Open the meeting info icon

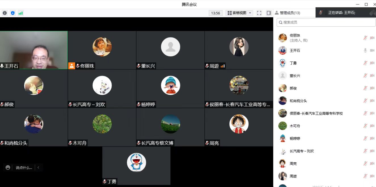[5, 13]
